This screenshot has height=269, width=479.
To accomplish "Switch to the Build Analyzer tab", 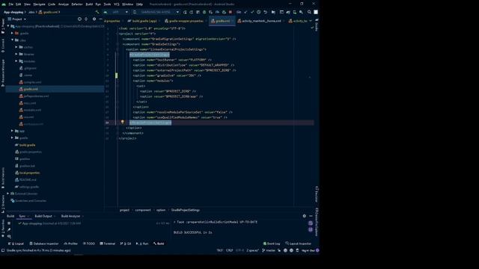I will click(70, 216).
